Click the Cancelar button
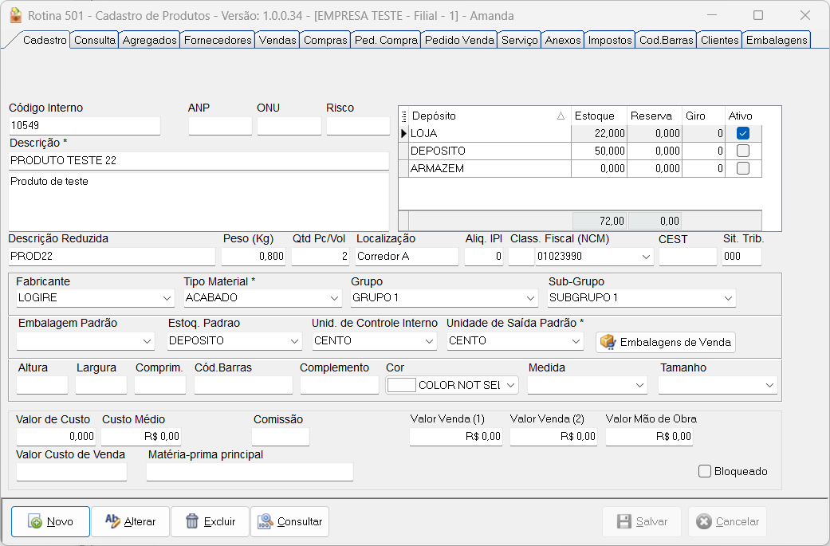Viewport: 830px width, 546px height. click(727, 521)
